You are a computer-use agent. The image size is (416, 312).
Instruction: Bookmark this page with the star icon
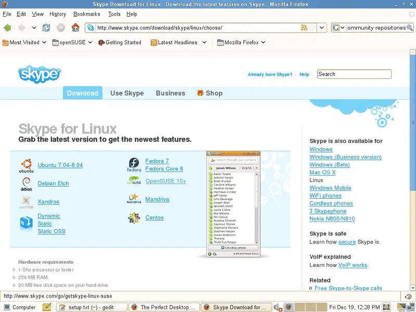pos(313,28)
